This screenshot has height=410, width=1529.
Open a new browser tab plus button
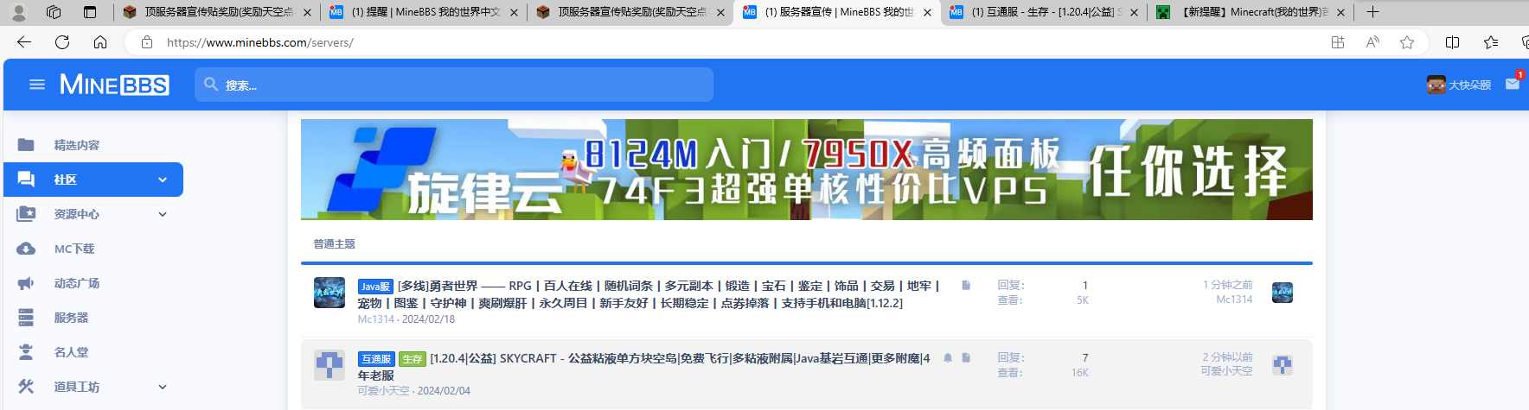[1372, 12]
